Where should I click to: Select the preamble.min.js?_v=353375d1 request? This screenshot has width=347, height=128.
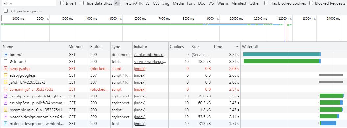(36, 110)
